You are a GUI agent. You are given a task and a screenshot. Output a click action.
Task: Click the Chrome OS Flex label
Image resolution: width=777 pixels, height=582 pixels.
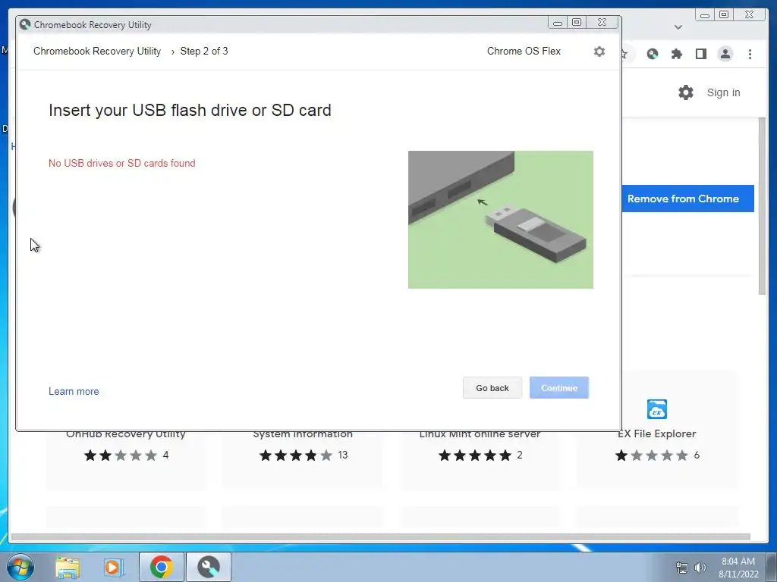[x=524, y=51]
